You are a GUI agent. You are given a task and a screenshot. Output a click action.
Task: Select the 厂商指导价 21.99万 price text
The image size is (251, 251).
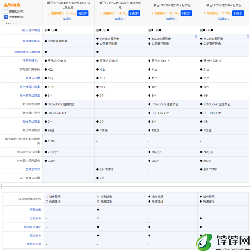click(x=217, y=13)
